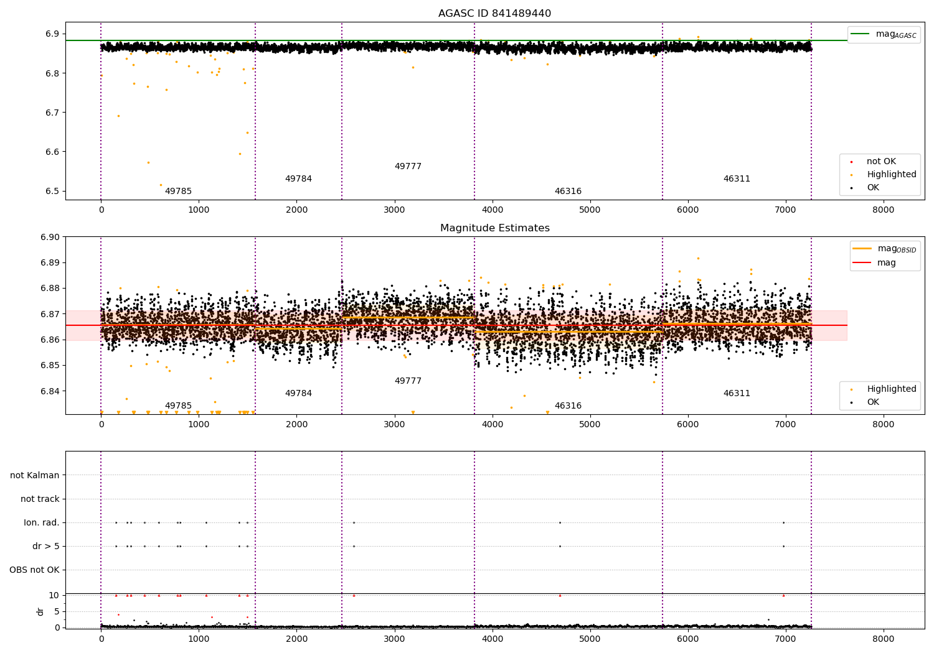Click the mag OBSID legend label in middle plot
Screen dimensions: 934x653
[x=897, y=249]
